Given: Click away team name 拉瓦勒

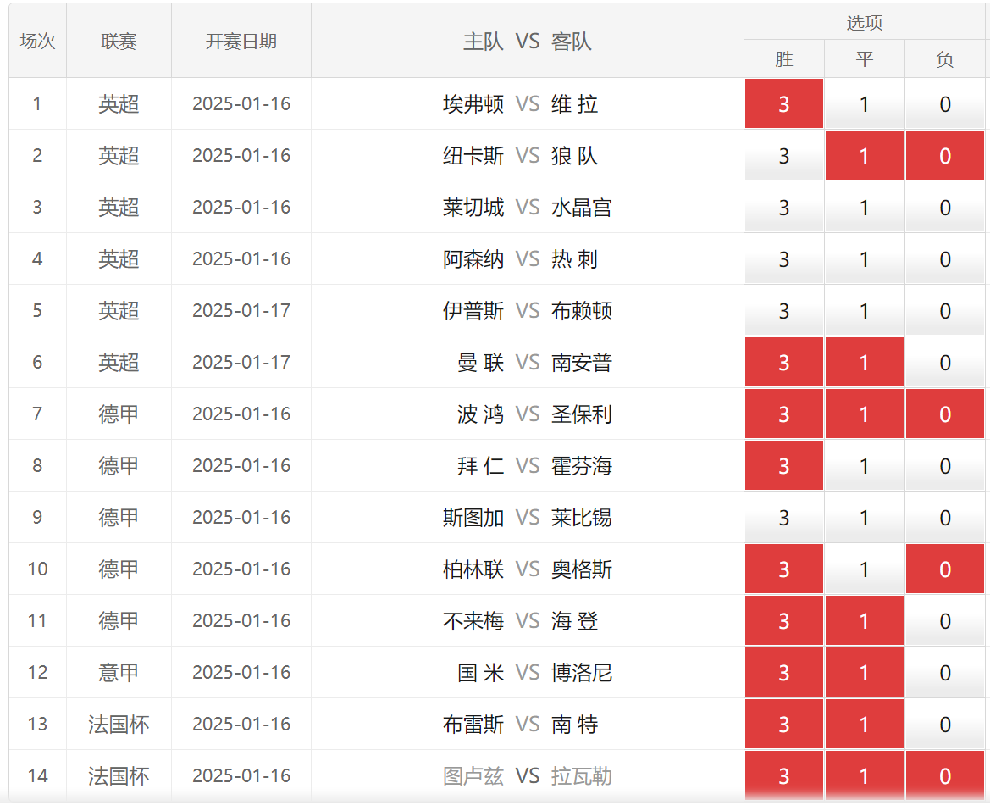Looking at the screenshot, I should pos(582,777).
